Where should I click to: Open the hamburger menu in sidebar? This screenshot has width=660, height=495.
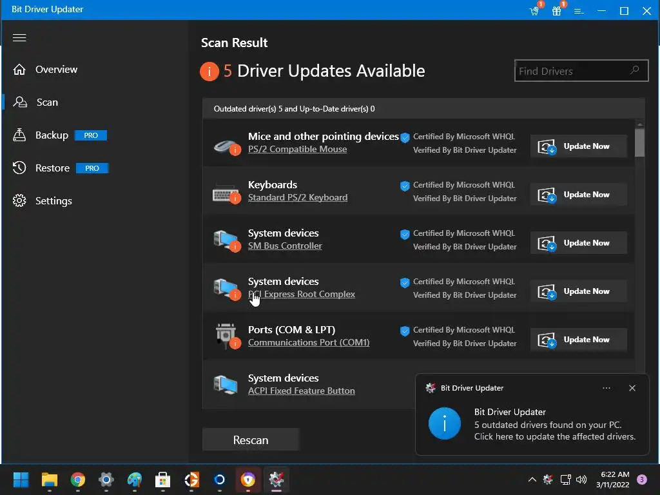pos(19,38)
